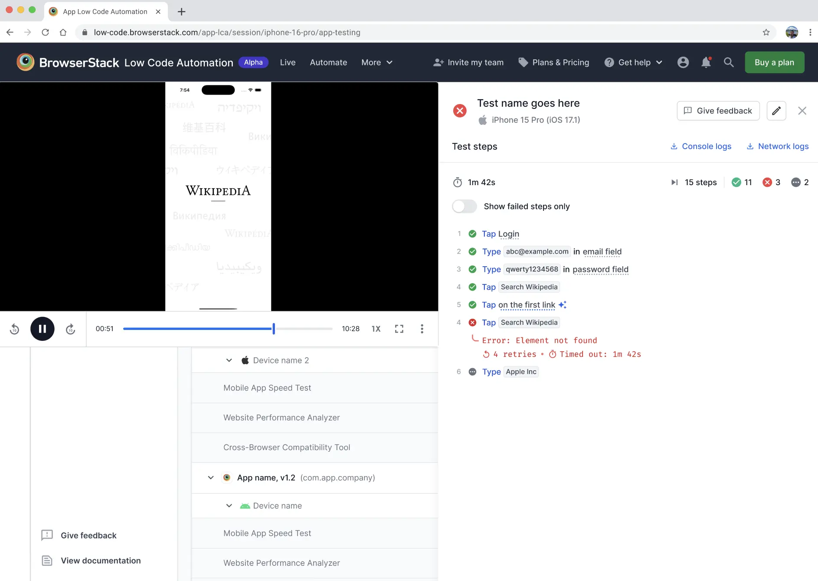This screenshot has width=818, height=581.
Task: Download the Network logs
Action: (x=777, y=146)
